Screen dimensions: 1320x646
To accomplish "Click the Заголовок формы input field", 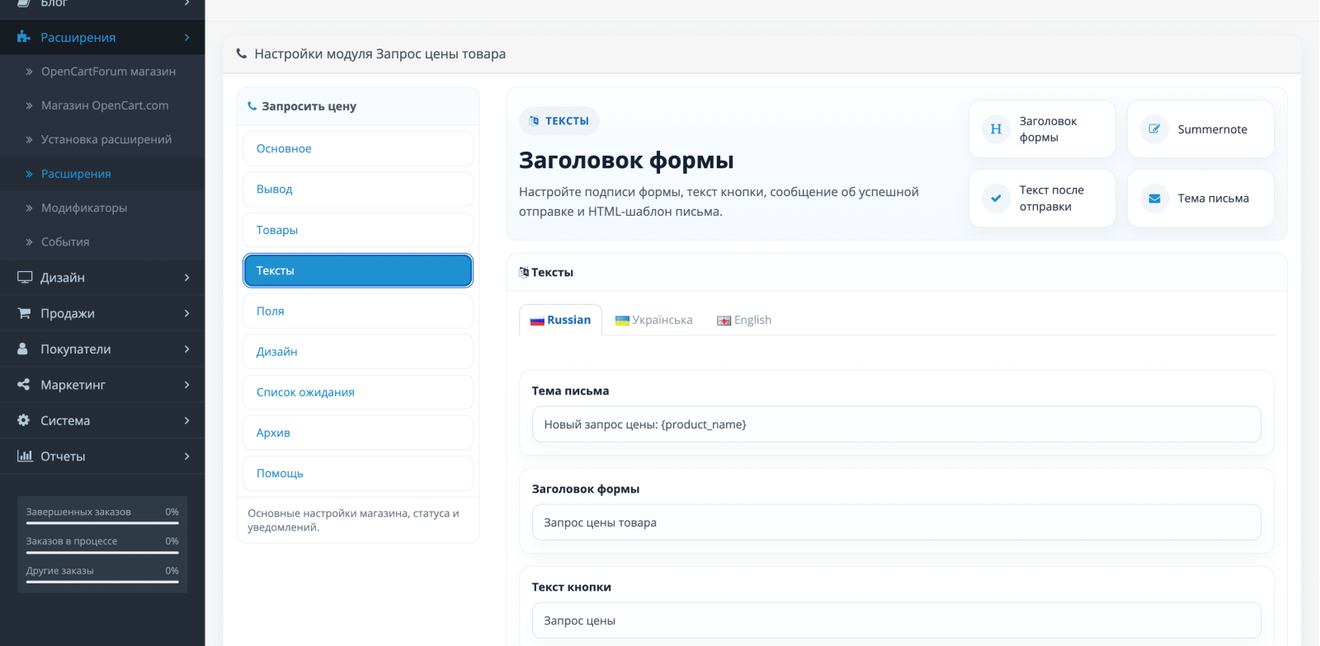I will 896,522.
